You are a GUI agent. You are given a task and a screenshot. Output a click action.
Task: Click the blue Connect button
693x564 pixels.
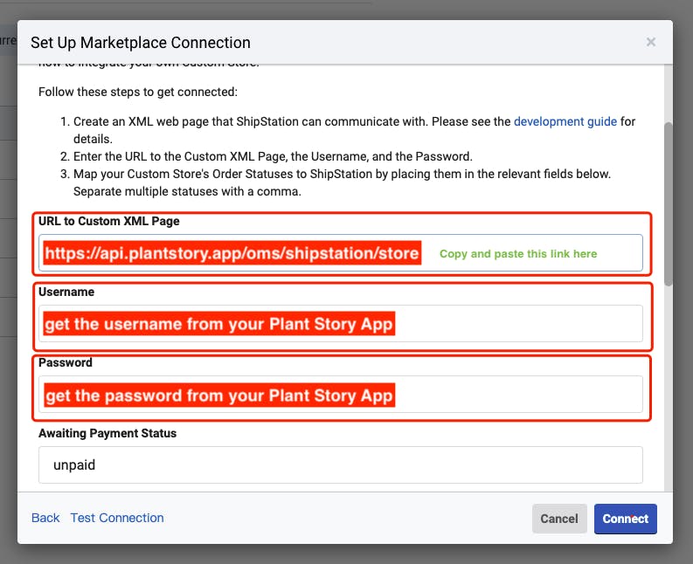(626, 519)
